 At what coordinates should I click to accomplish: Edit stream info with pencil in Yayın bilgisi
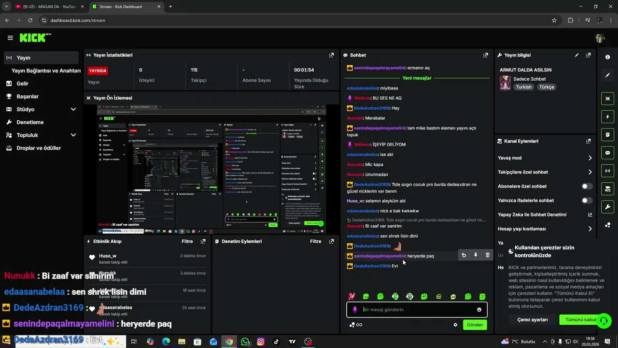pyautogui.click(x=576, y=55)
